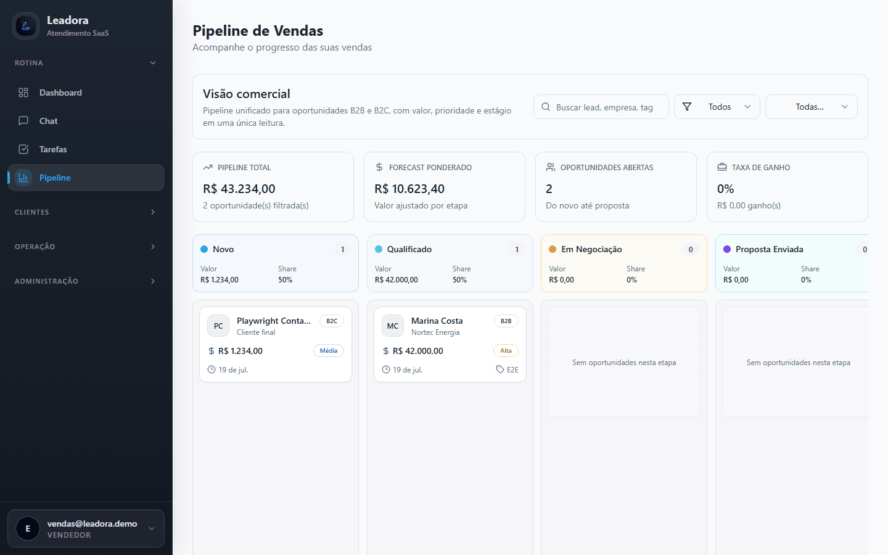Click the Taxa de Ganho briefcase icon
This screenshot has width=888, height=555.
pos(722,167)
